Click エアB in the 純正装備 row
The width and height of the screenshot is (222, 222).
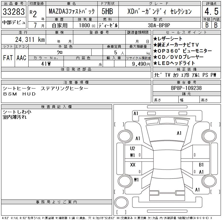[x=185, y=75]
